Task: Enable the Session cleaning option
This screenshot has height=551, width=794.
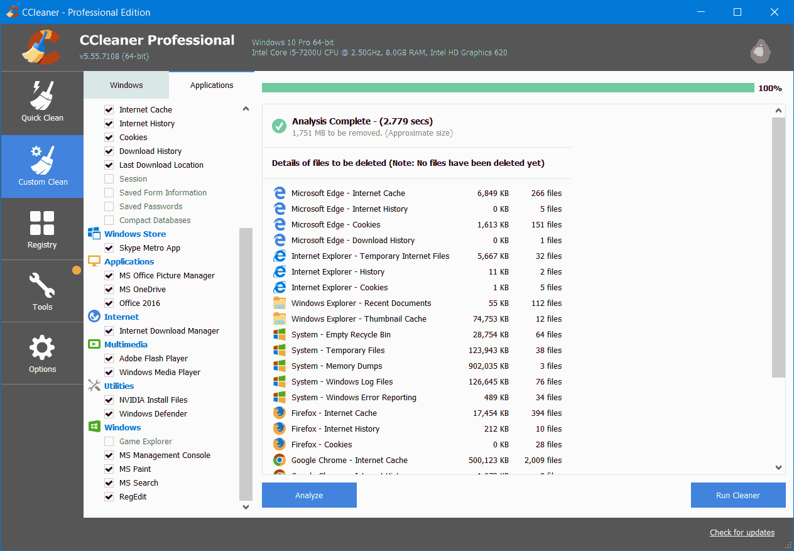Action: (x=110, y=178)
